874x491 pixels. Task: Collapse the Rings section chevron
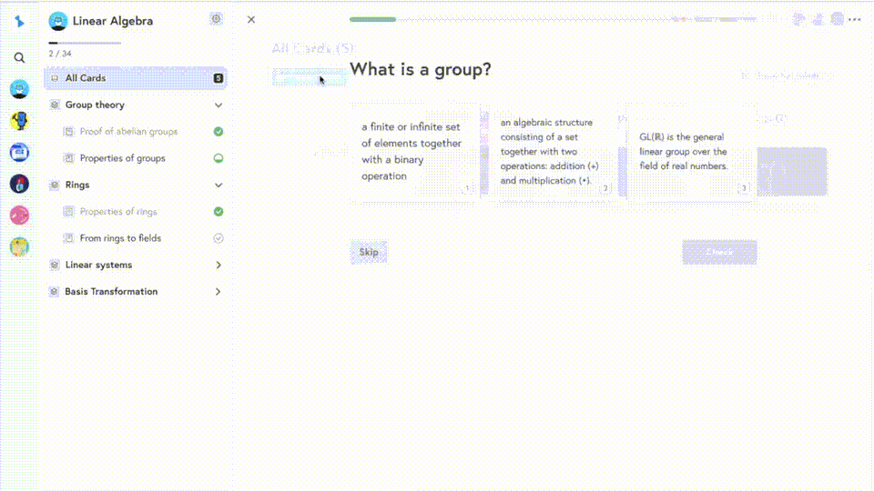point(218,185)
